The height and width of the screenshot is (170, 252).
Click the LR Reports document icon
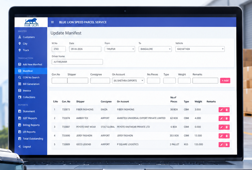tap(20, 132)
